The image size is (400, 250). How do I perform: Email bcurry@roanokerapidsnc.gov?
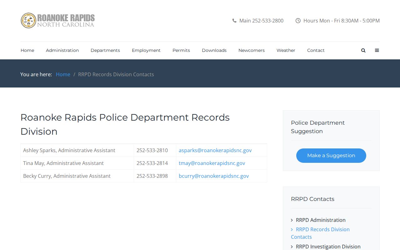(x=214, y=176)
